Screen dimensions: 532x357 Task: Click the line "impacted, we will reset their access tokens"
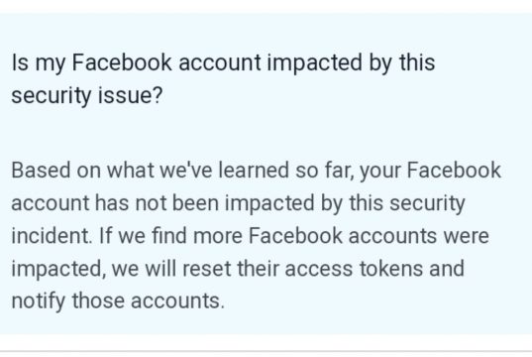[x=238, y=269]
